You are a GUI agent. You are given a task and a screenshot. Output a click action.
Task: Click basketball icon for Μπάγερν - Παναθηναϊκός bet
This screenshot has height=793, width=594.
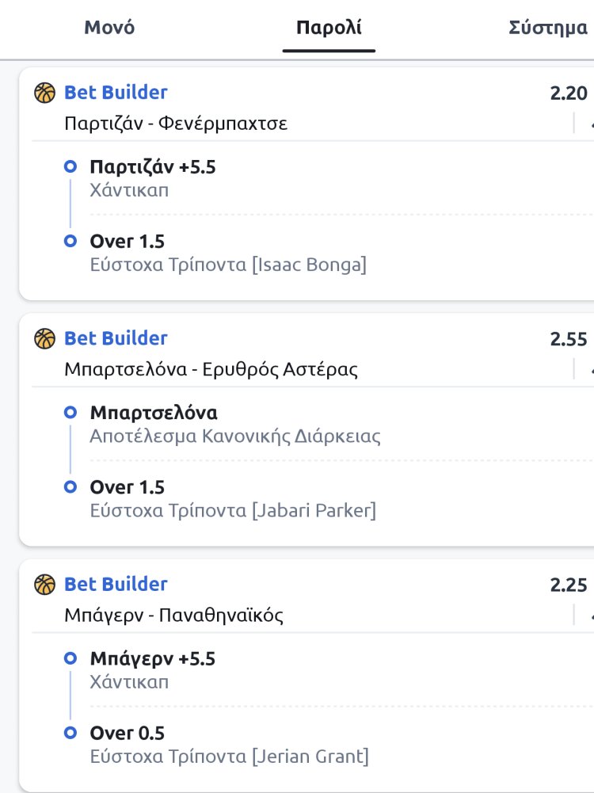tap(44, 585)
